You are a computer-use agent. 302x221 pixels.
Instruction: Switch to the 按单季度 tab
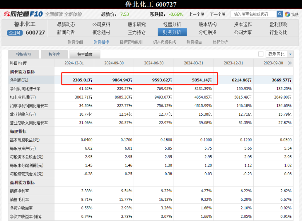tap(85, 55)
